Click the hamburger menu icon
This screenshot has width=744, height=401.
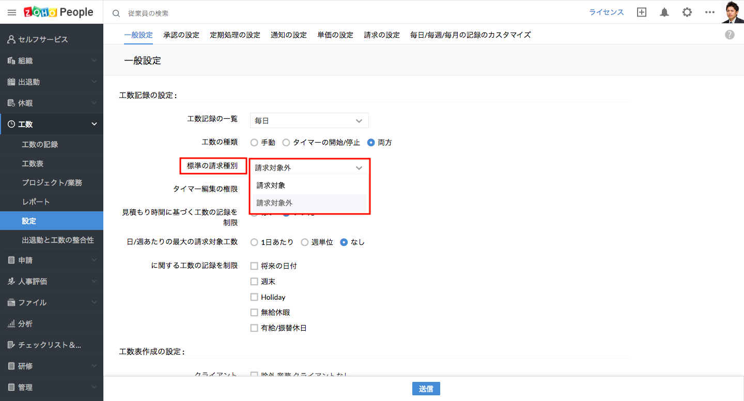coord(11,12)
